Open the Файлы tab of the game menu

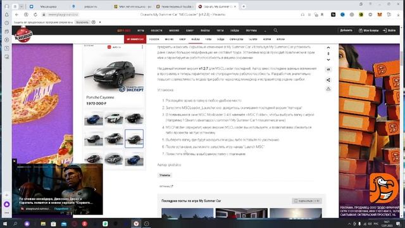[196, 39]
